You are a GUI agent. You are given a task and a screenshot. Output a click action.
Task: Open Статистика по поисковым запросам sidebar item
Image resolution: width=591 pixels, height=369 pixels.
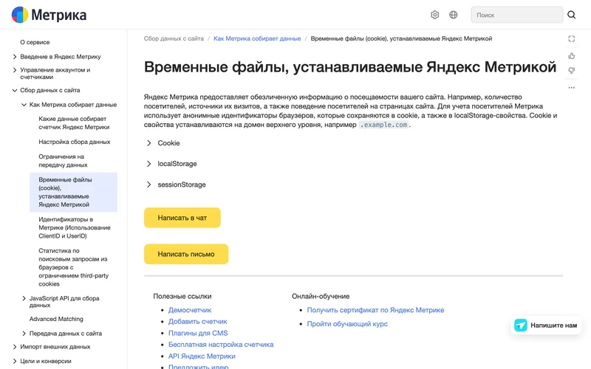(x=73, y=267)
